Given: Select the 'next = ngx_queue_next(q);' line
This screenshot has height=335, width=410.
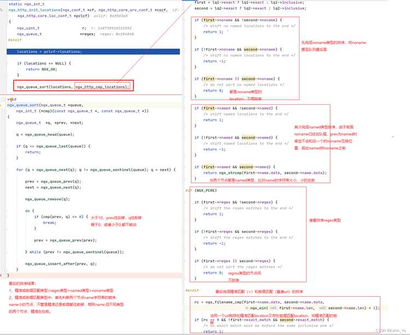Looking at the screenshot, I should (53, 188).
